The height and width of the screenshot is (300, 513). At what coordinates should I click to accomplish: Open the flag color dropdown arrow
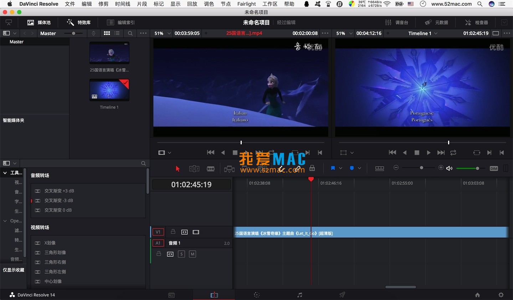[340, 168]
